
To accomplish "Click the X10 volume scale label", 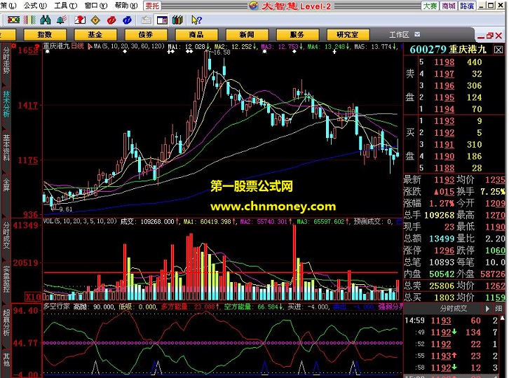I will [34, 297].
